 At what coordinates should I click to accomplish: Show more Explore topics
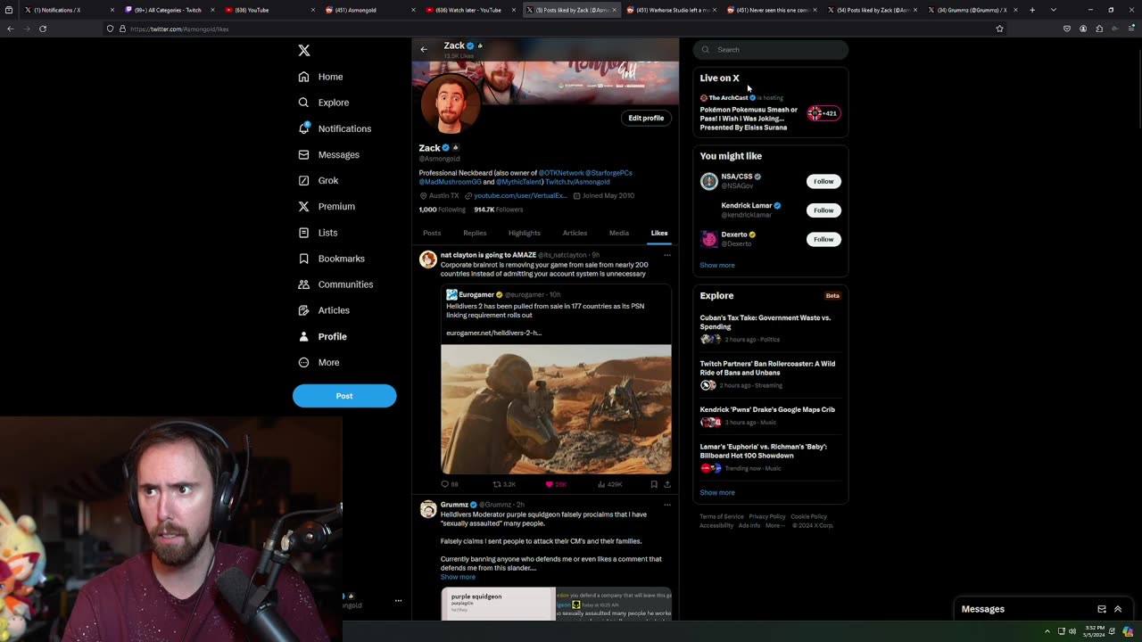[717, 492]
